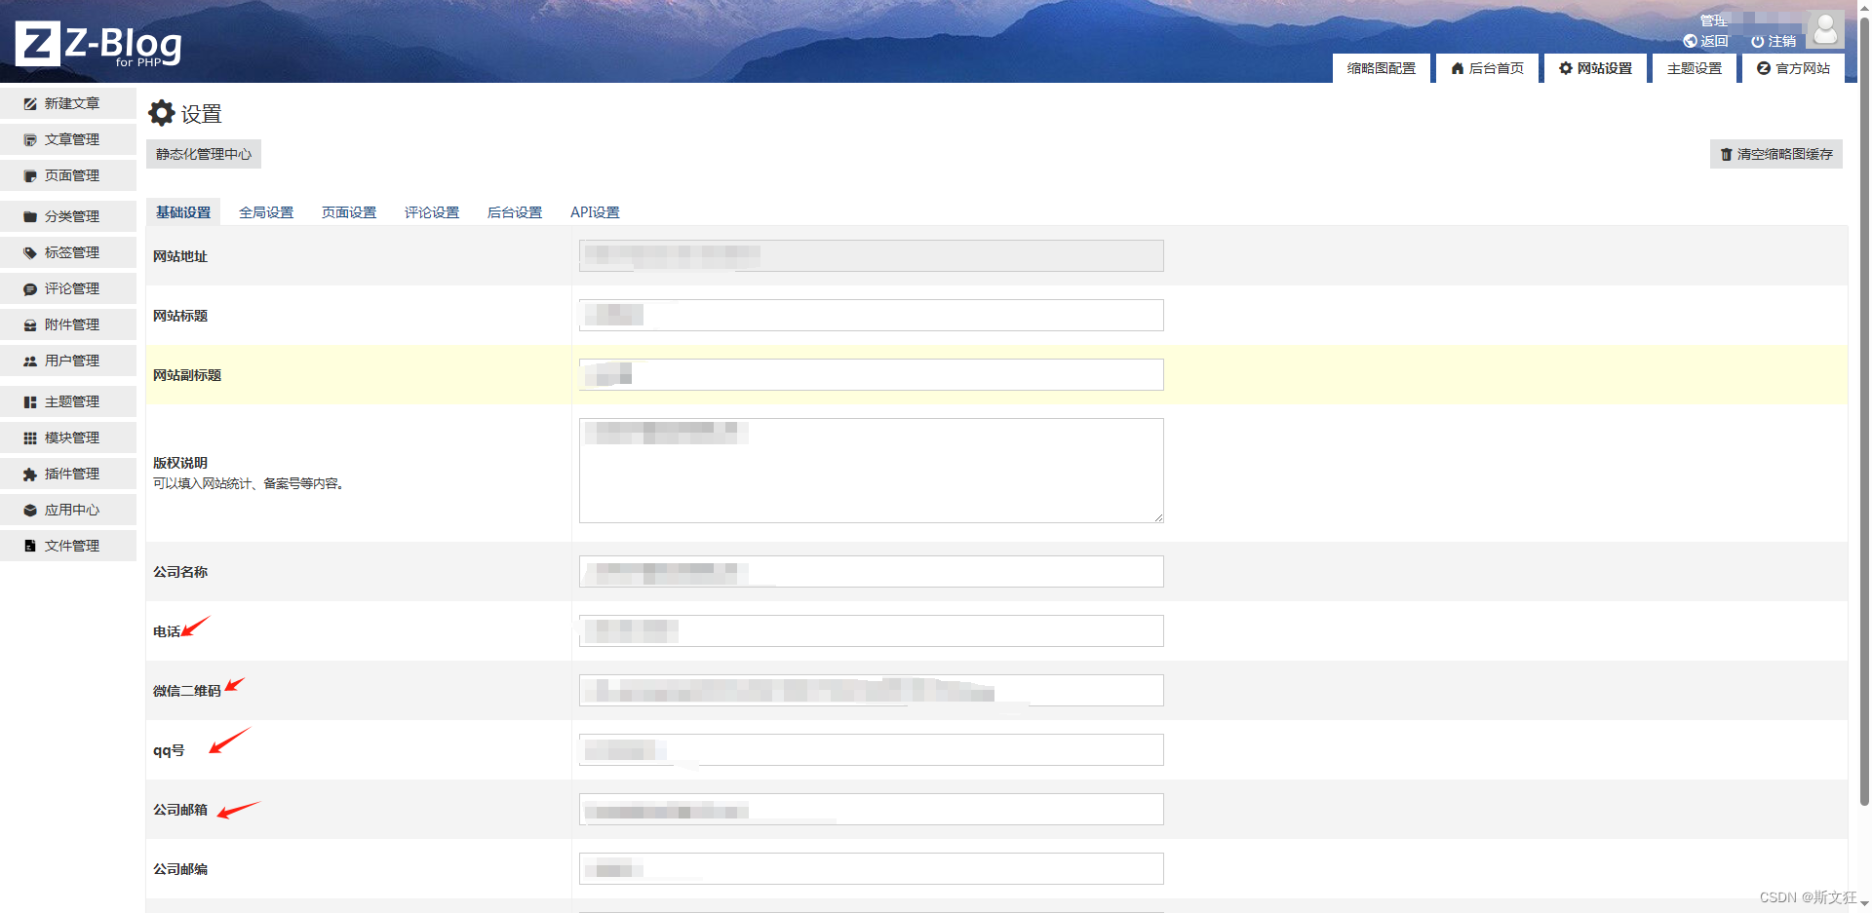1872x913 pixels.
Task: Switch to the 全局设置 tab
Action: coord(266,211)
